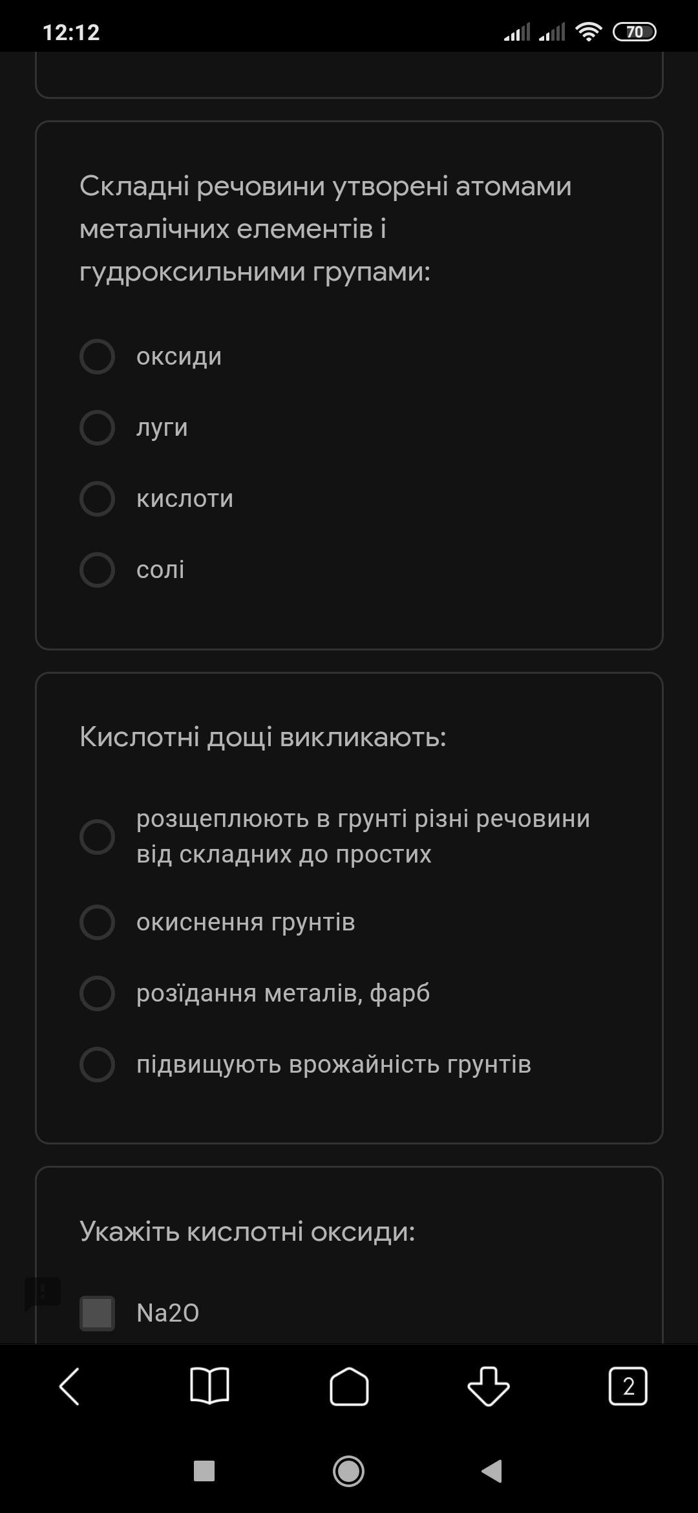
Task: Tap the browser back arrow icon
Action: [70, 1386]
